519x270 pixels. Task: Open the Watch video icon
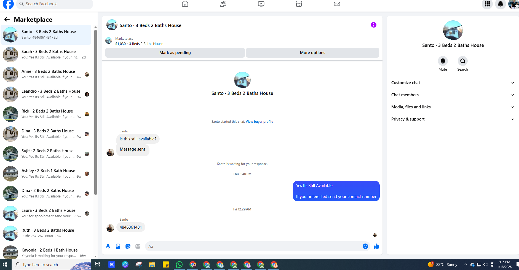261,4
